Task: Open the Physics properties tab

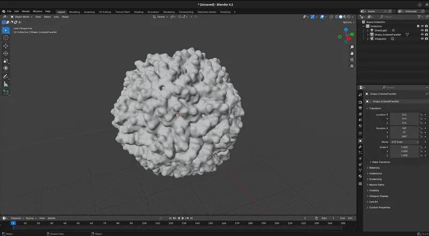Action: [360, 158]
